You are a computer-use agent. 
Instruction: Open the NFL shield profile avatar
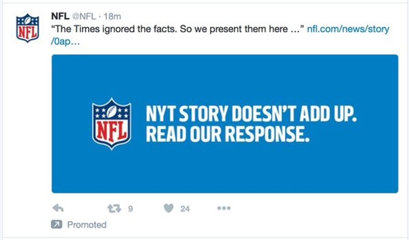click(x=28, y=28)
